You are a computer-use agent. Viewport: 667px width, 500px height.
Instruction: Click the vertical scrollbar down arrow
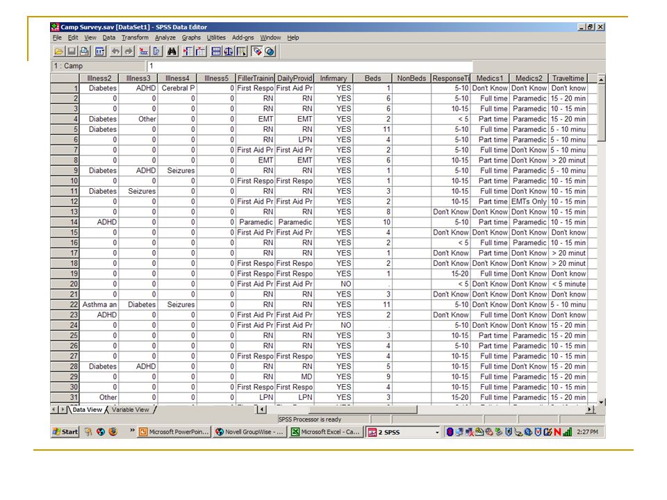pos(601,402)
